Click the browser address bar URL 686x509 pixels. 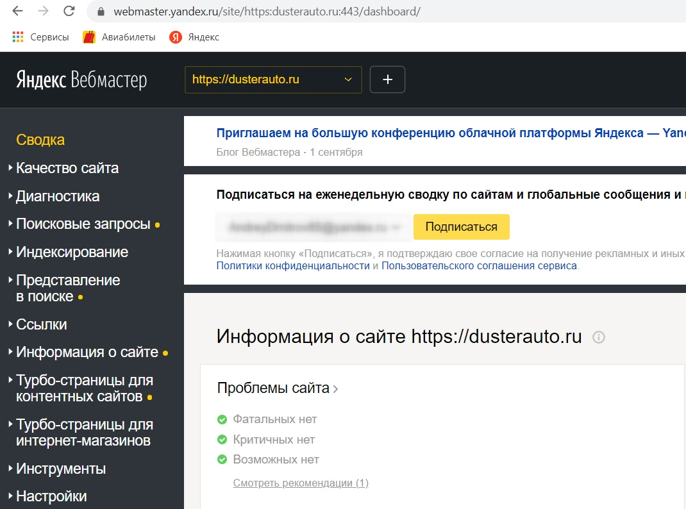coord(267,12)
